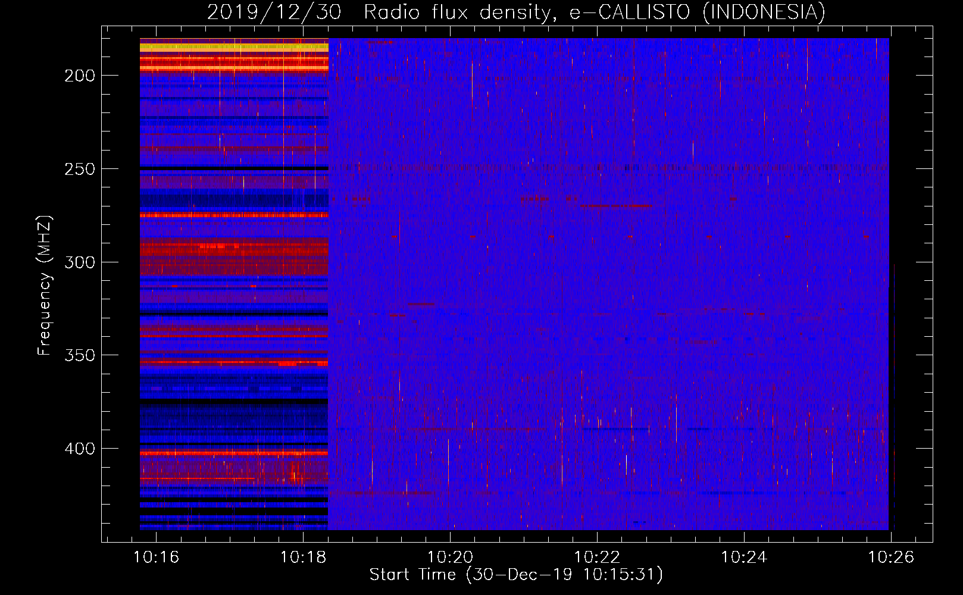Screen dimensions: 963x595
Task: Click the 10:20 time tick label
Action: 451,557
